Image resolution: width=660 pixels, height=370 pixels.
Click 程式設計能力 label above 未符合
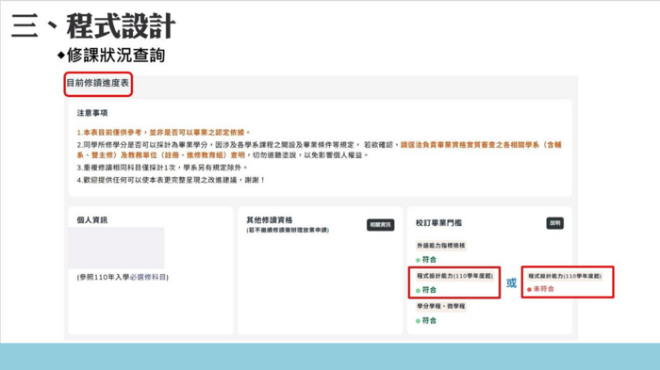point(565,276)
